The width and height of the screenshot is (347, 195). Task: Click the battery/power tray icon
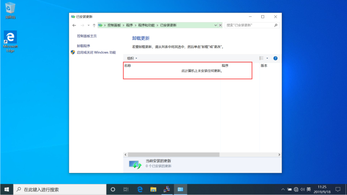290,190
